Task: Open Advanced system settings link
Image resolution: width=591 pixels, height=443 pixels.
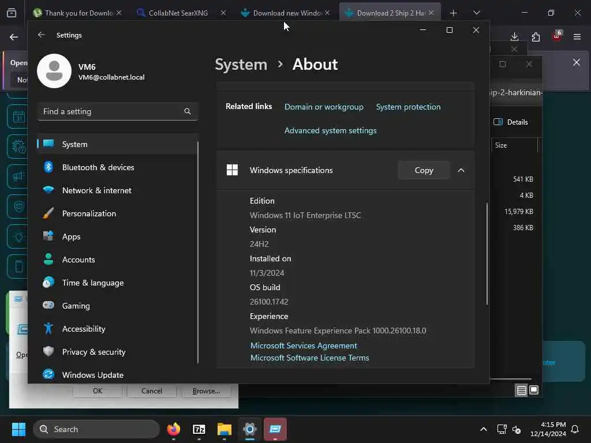Action: tap(330, 130)
